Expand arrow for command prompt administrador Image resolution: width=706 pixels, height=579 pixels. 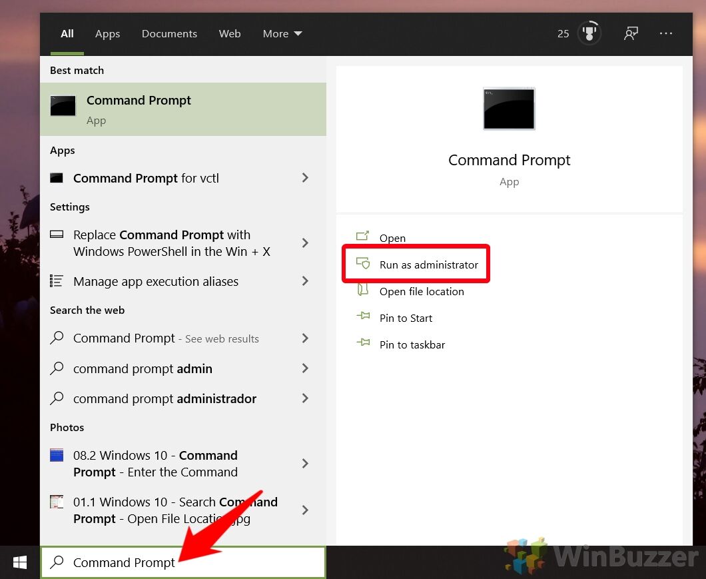(305, 398)
